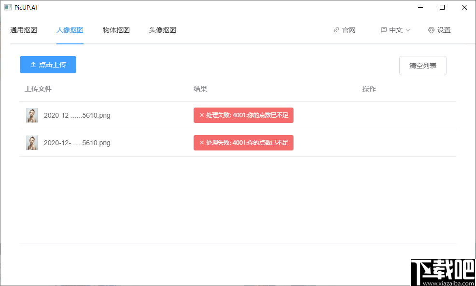The height and width of the screenshot is (286, 476).
Task: Switch to the 物体抠图 tab
Action: point(116,29)
